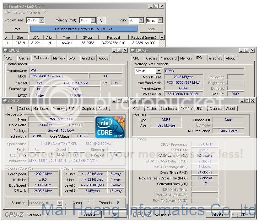259x221 pixels.
Task: Click the Start button in LinX
Action: click(16, 29)
